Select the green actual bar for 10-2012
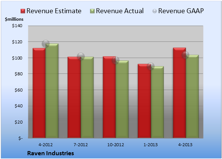The image size is (222, 159). pyautogui.click(x=122, y=99)
